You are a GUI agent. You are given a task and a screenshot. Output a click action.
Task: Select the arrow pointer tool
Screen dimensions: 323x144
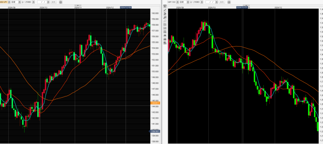point(165,7)
